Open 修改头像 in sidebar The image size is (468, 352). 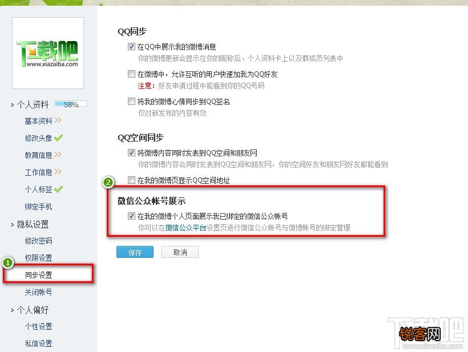[x=38, y=138]
